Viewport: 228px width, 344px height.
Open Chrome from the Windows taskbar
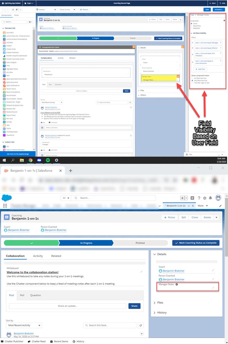(x=30, y=160)
